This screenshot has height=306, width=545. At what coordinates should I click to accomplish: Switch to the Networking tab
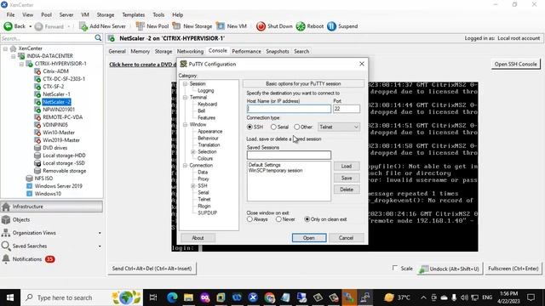[x=190, y=51]
